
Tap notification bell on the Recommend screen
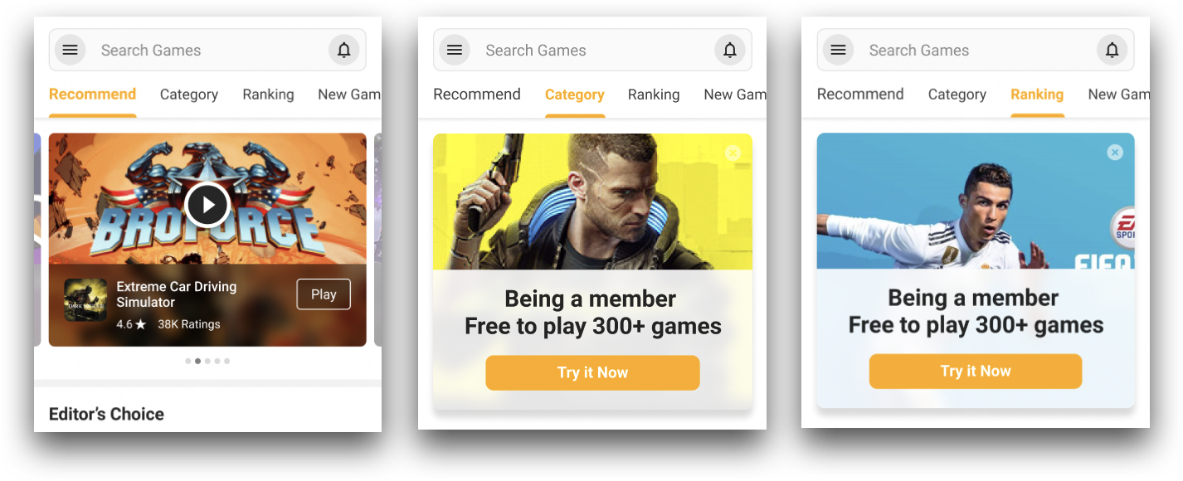point(344,50)
